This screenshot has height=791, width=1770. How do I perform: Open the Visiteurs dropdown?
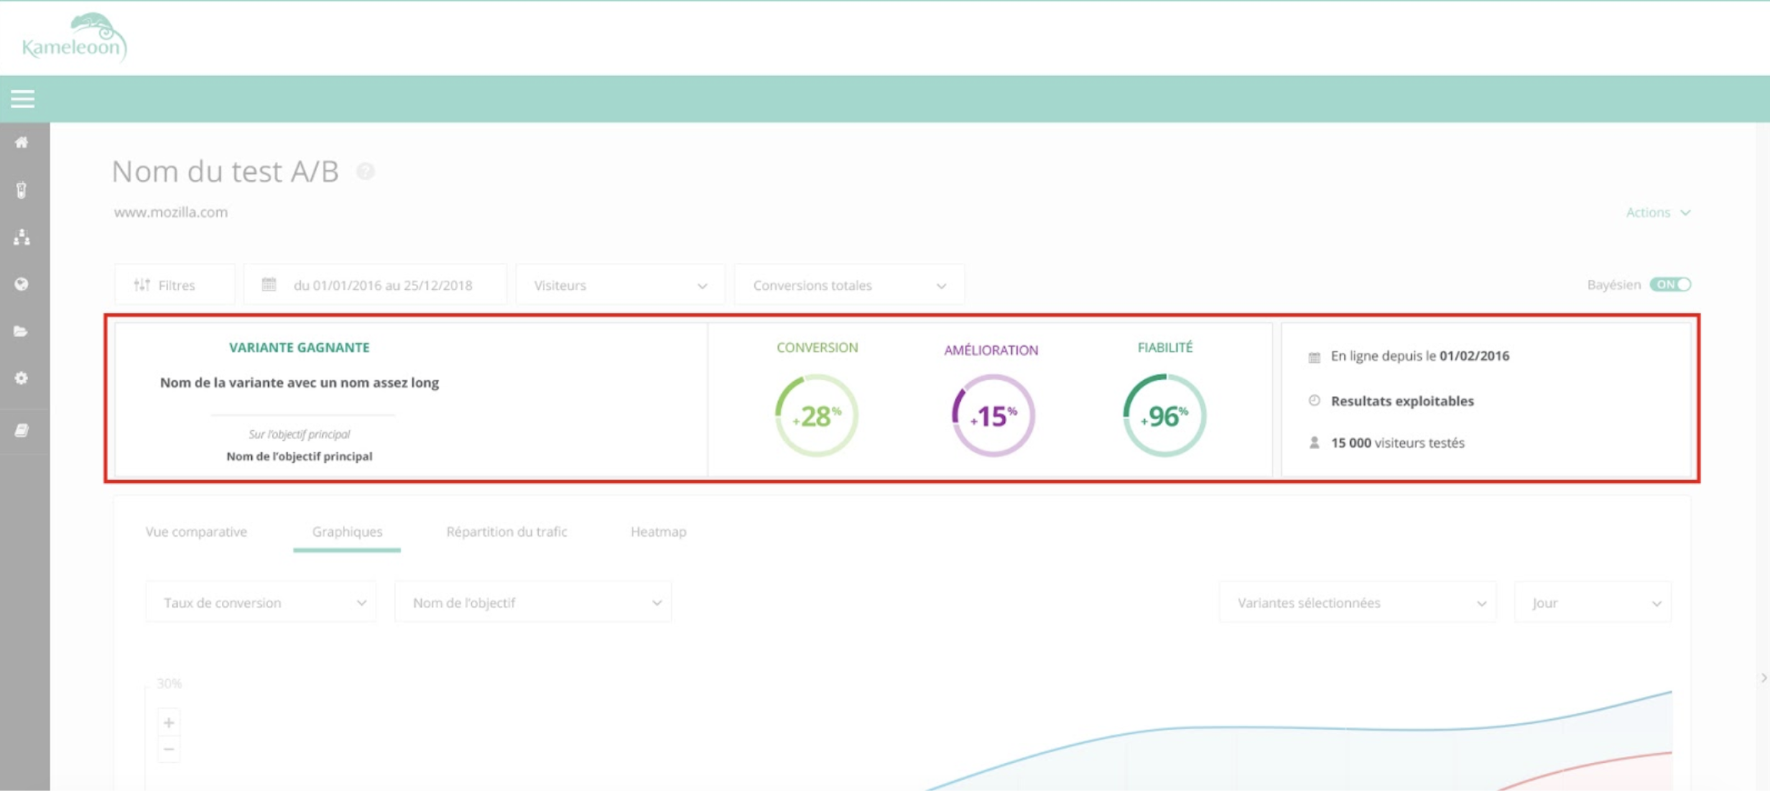pyautogui.click(x=621, y=285)
